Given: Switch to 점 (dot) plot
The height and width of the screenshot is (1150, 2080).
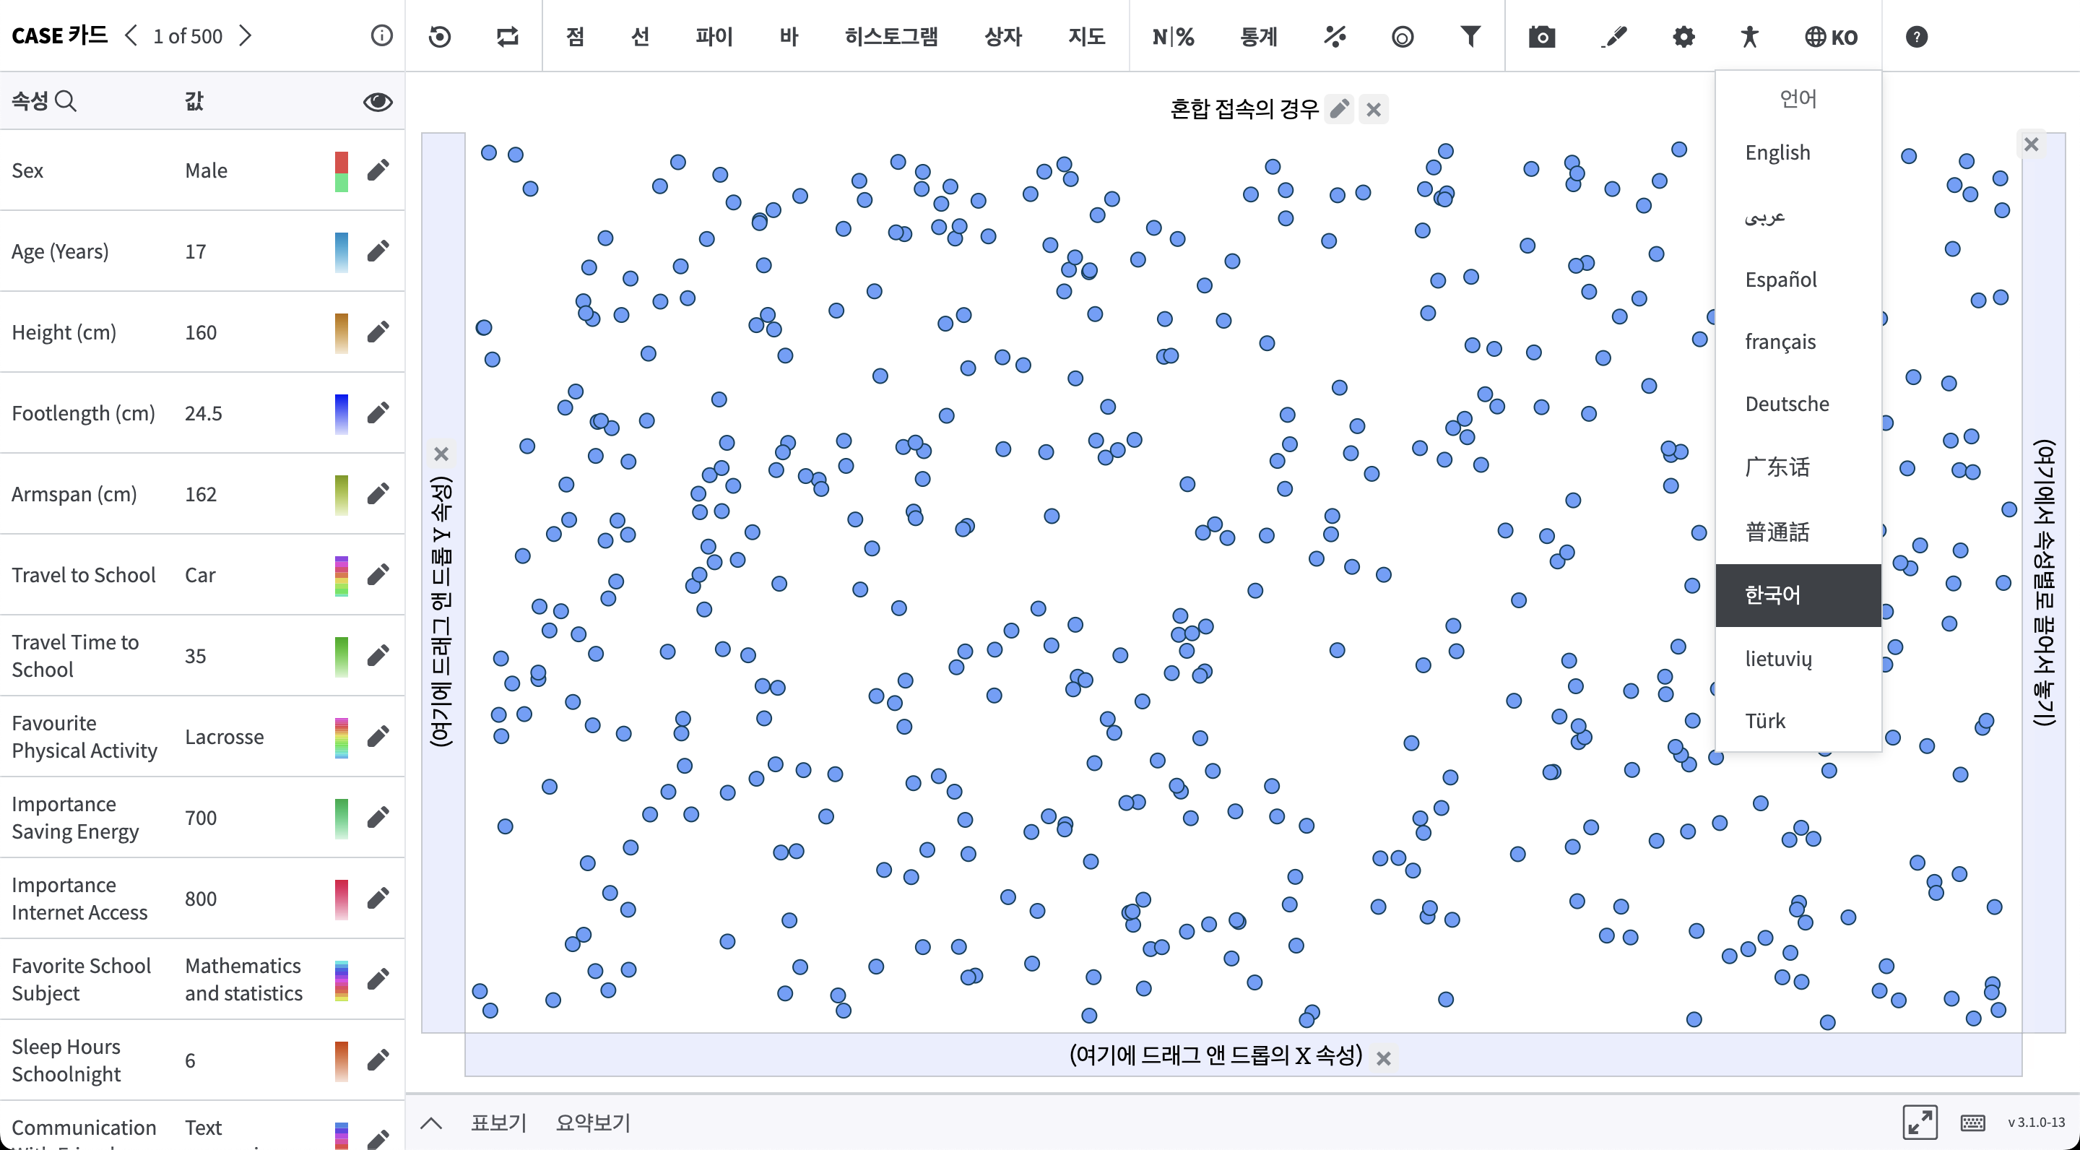Looking at the screenshot, I should coord(574,36).
